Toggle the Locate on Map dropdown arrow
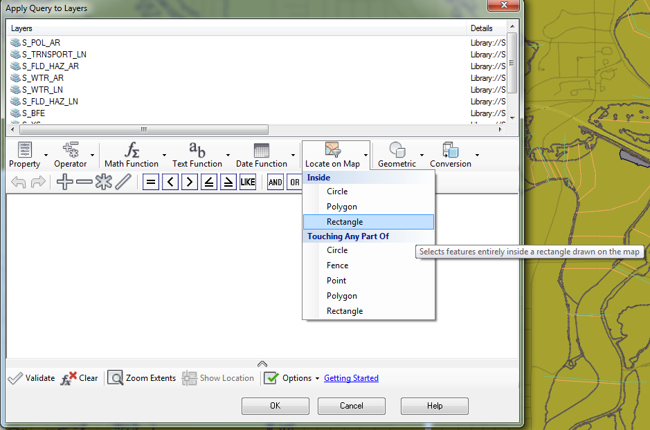The image size is (650, 430). (365, 155)
